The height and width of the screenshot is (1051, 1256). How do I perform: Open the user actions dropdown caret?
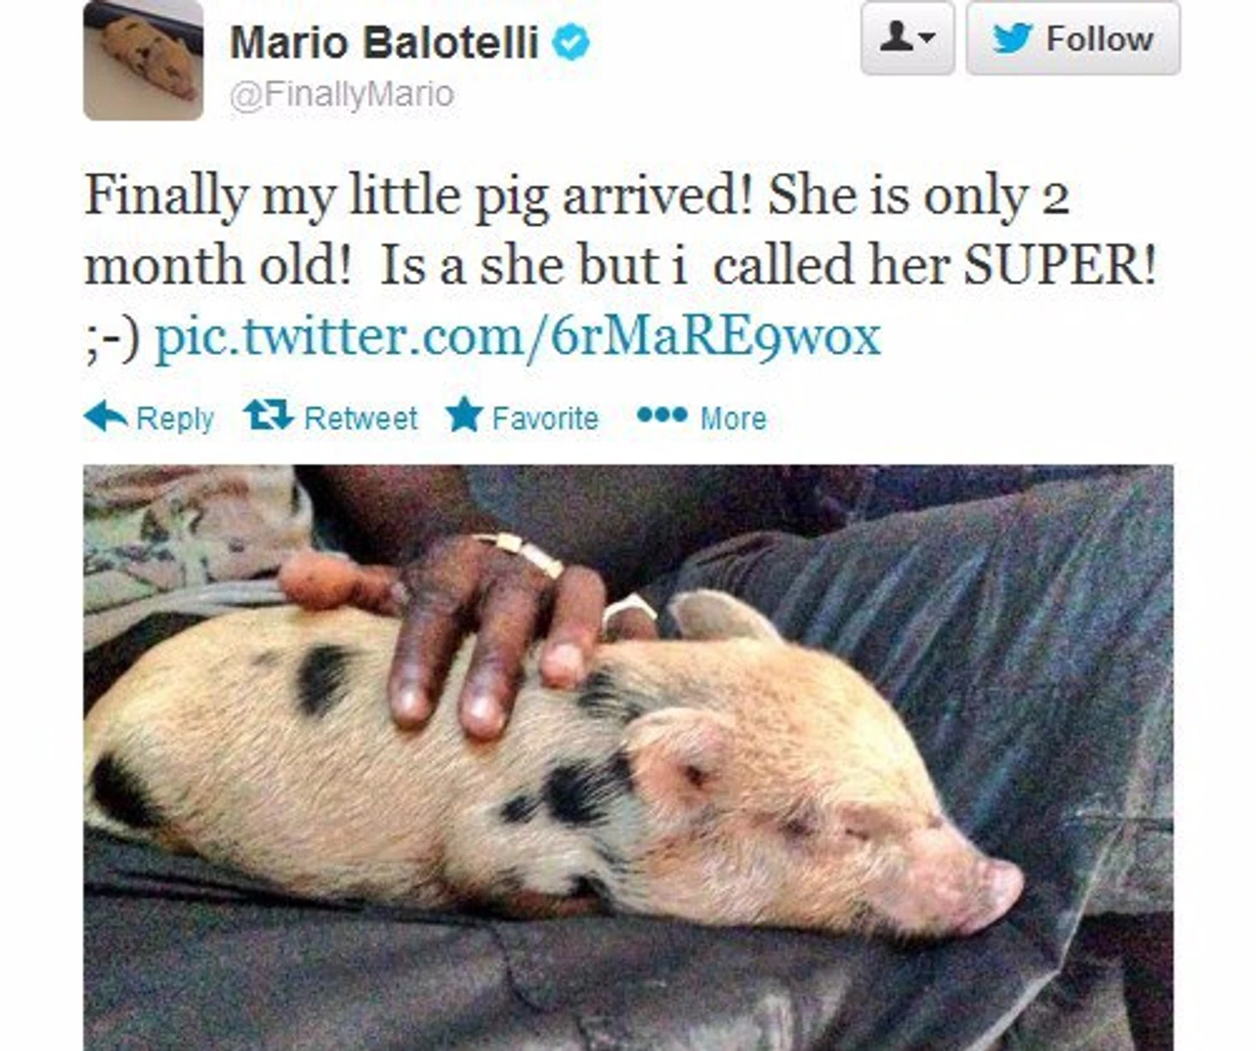coord(927,38)
